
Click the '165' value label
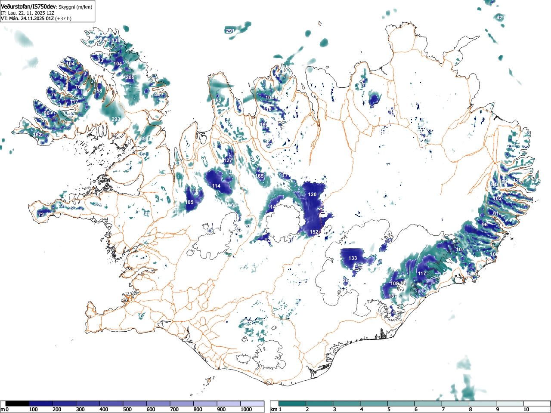tap(260, 176)
